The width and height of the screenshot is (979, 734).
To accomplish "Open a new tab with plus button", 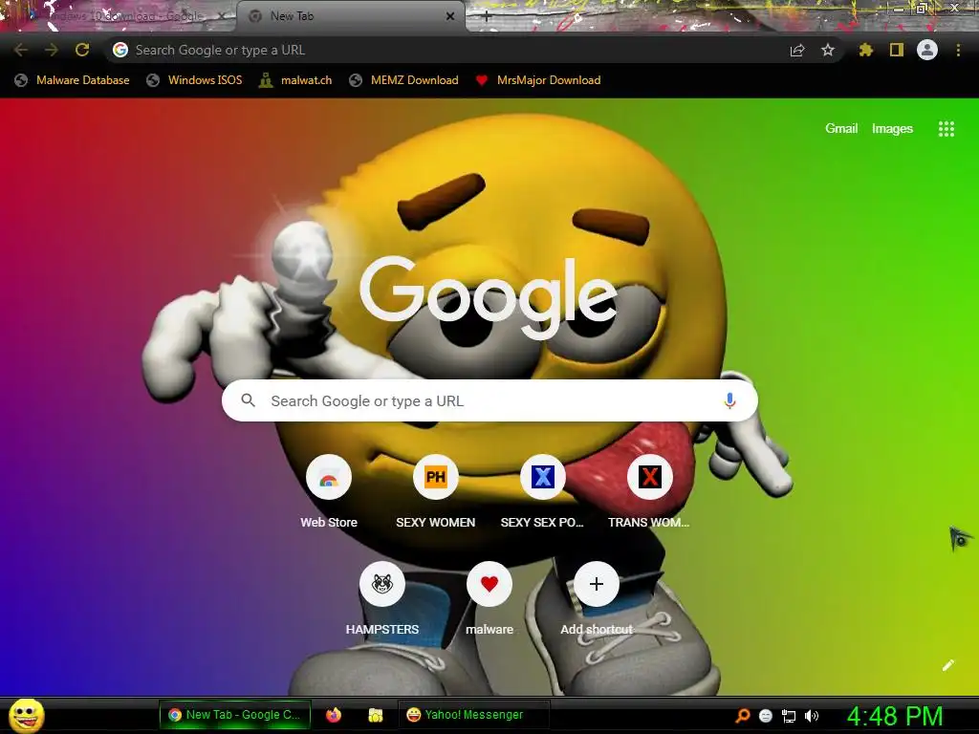I will click(487, 16).
